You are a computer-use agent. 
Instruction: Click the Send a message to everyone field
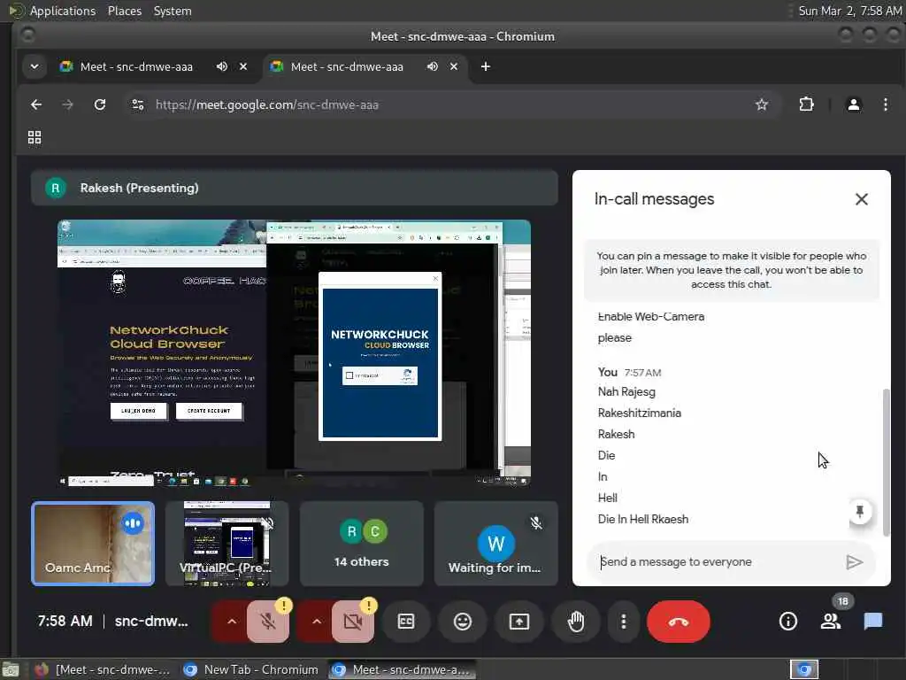[715, 562]
